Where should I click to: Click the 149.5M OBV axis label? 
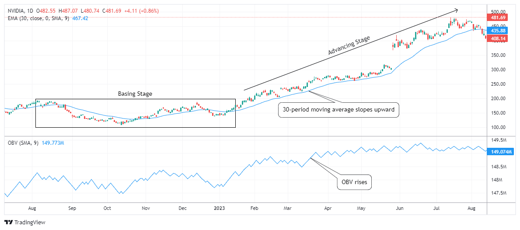click(x=499, y=140)
